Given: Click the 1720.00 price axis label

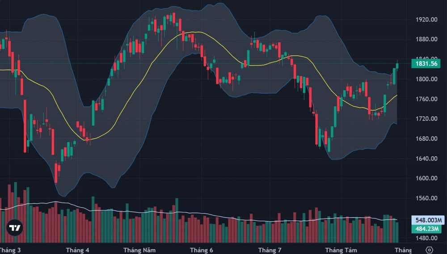Looking at the screenshot, I should 426,119.
